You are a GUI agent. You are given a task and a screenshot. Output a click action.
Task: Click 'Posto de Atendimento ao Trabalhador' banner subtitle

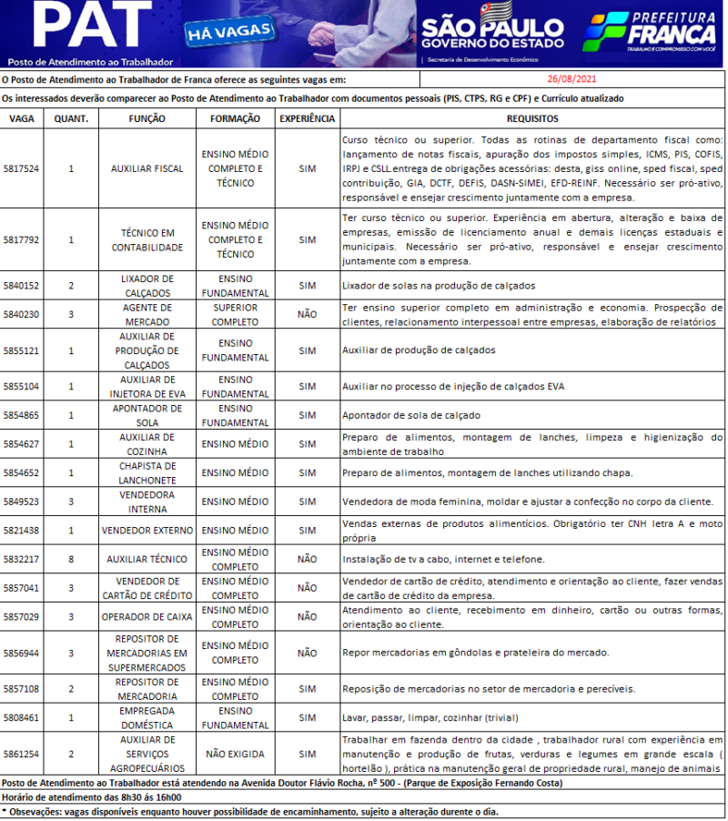(x=90, y=62)
